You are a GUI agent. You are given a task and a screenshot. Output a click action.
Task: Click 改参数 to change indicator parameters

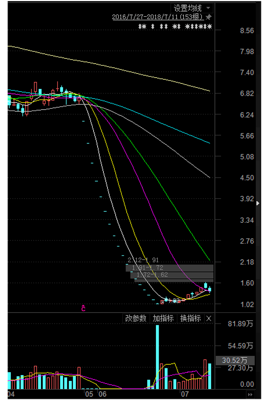[x=135, y=318]
